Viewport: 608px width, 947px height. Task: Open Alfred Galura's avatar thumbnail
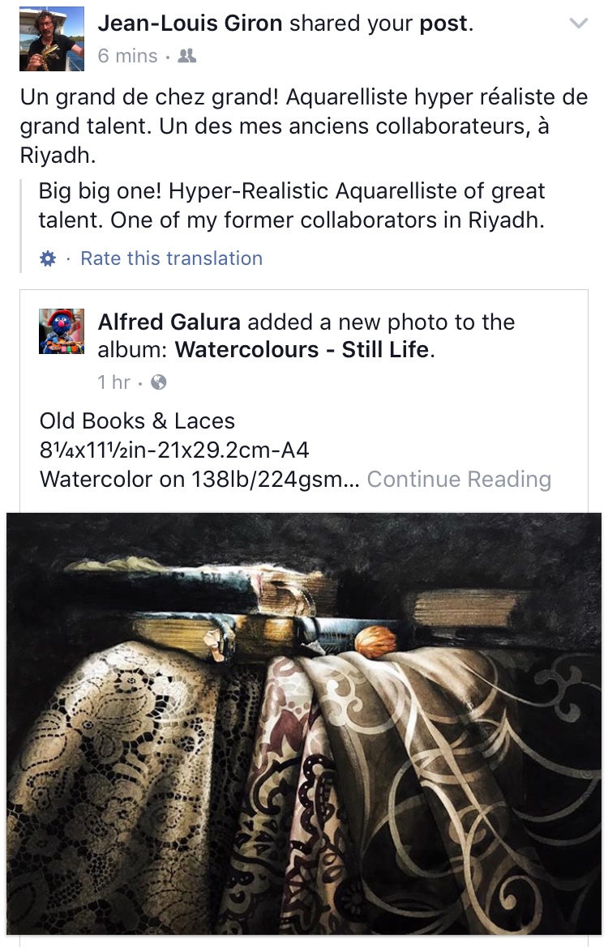tap(61, 331)
